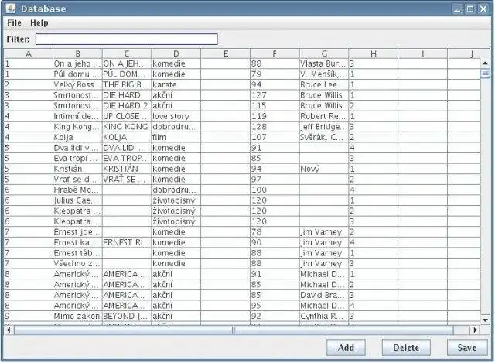Select the 'Všechno z...' cell

(x=77, y=263)
